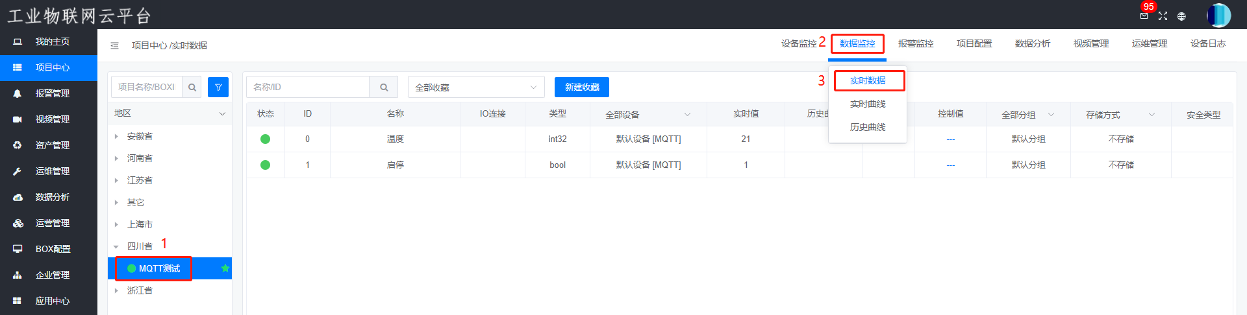Click the sidebar collapse menu icon
The image size is (1247, 315).
114,45
